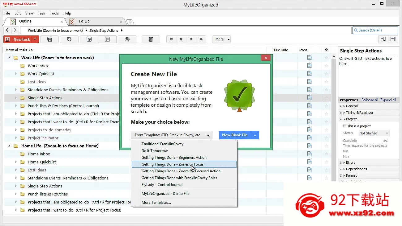Click the move task up arrow
The image size is (402, 226).
(x=191, y=39)
